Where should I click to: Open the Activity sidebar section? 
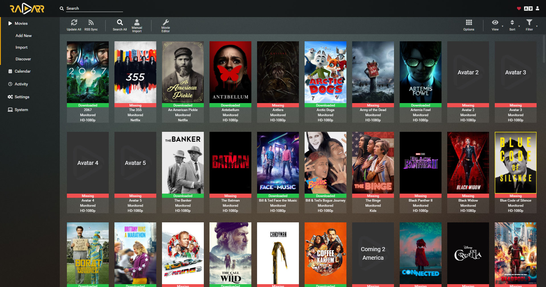(x=21, y=84)
